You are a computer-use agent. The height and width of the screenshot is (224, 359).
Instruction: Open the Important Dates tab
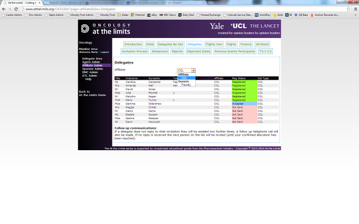point(198,51)
